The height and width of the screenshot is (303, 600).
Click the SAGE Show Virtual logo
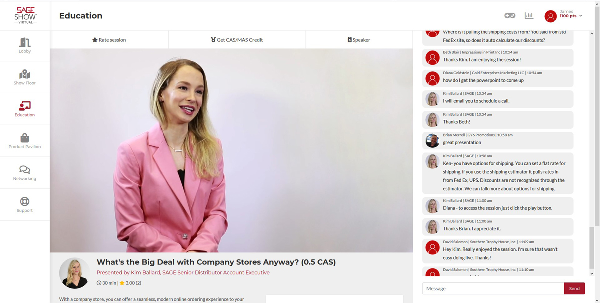[x=25, y=15]
